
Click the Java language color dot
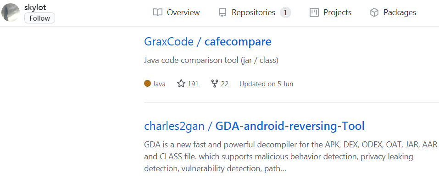click(147, 84)
